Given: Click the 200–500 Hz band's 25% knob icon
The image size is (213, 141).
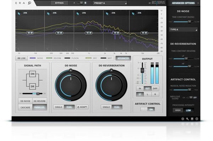Looking at the screenshot, I should (49, 13).
